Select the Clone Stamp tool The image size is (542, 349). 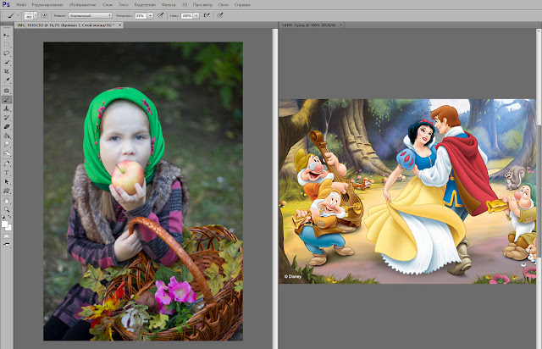tap(7, 108)
